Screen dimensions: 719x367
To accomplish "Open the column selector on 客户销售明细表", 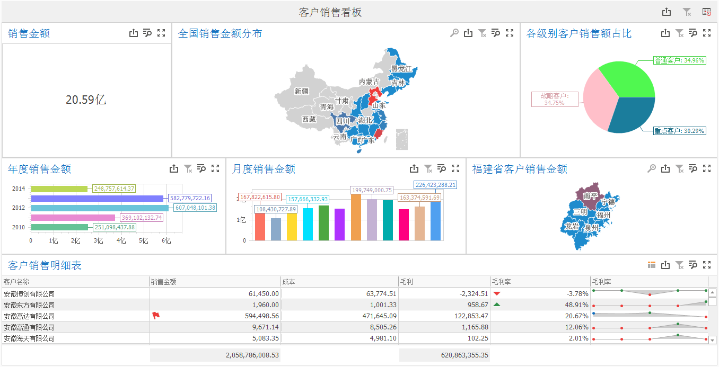I will (651, 265).
